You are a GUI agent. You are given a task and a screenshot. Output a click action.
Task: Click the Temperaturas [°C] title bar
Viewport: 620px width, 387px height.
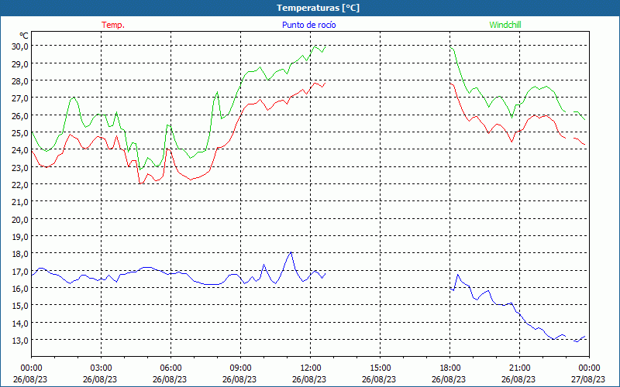pos(310,8)
